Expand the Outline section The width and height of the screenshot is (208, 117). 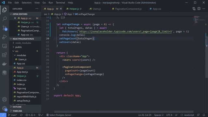tap(25, 107)
